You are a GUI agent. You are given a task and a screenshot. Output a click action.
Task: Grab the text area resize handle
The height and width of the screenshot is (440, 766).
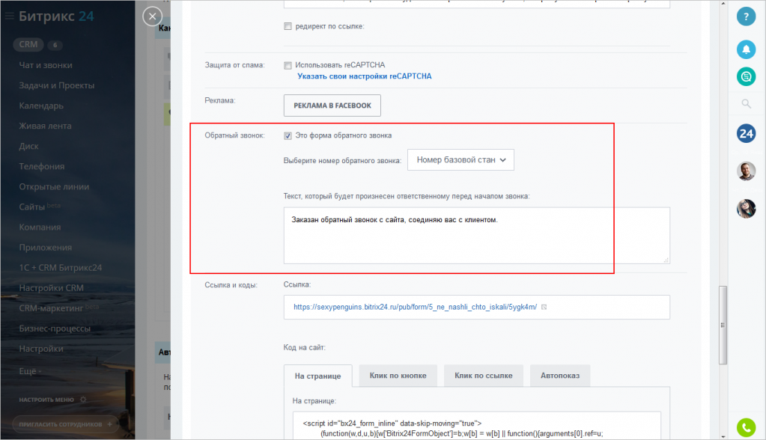click(666, 260)
